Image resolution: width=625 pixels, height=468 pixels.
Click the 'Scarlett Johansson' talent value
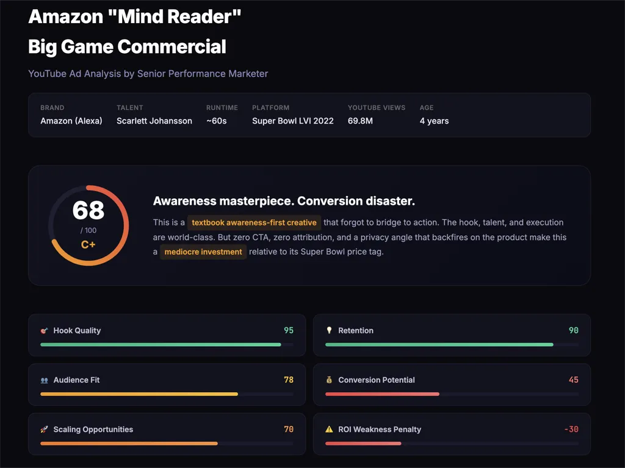(x=154, y=121)
